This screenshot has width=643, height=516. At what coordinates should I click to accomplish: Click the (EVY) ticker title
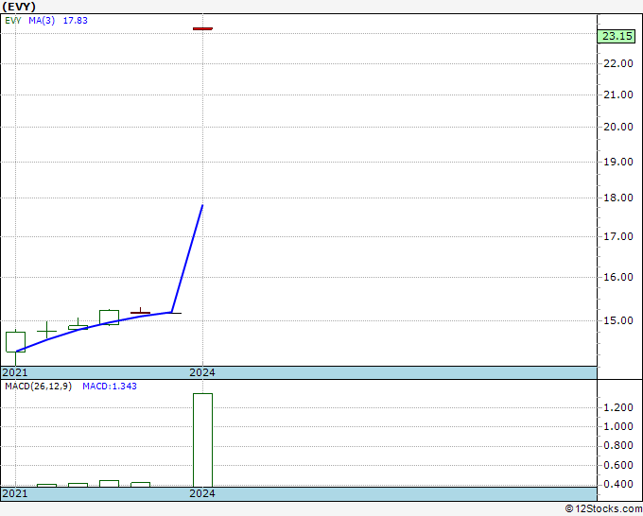coord(19,7)
